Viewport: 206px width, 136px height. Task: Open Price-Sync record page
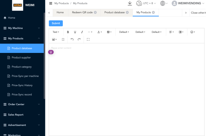coord(22,95)
